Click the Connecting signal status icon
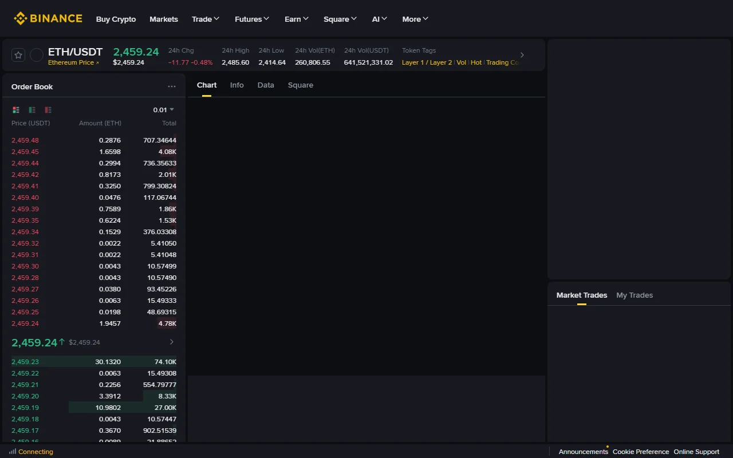The height and width of the screenshot is (458, 733). pyautogui.click(x=13, y=452)
